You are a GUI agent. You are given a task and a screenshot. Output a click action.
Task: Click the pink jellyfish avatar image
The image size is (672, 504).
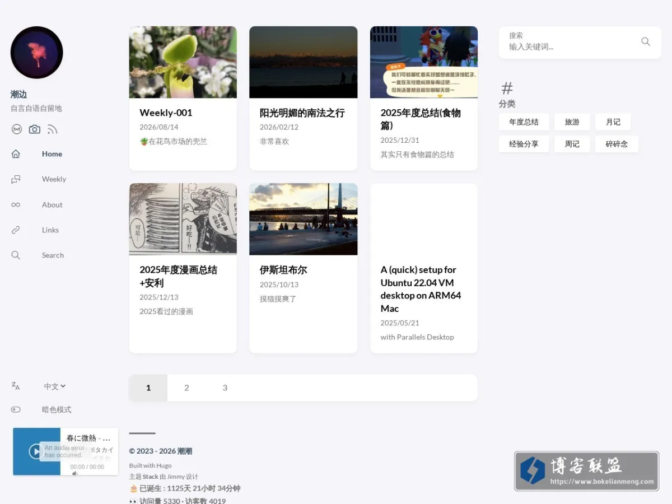(36, 53)
